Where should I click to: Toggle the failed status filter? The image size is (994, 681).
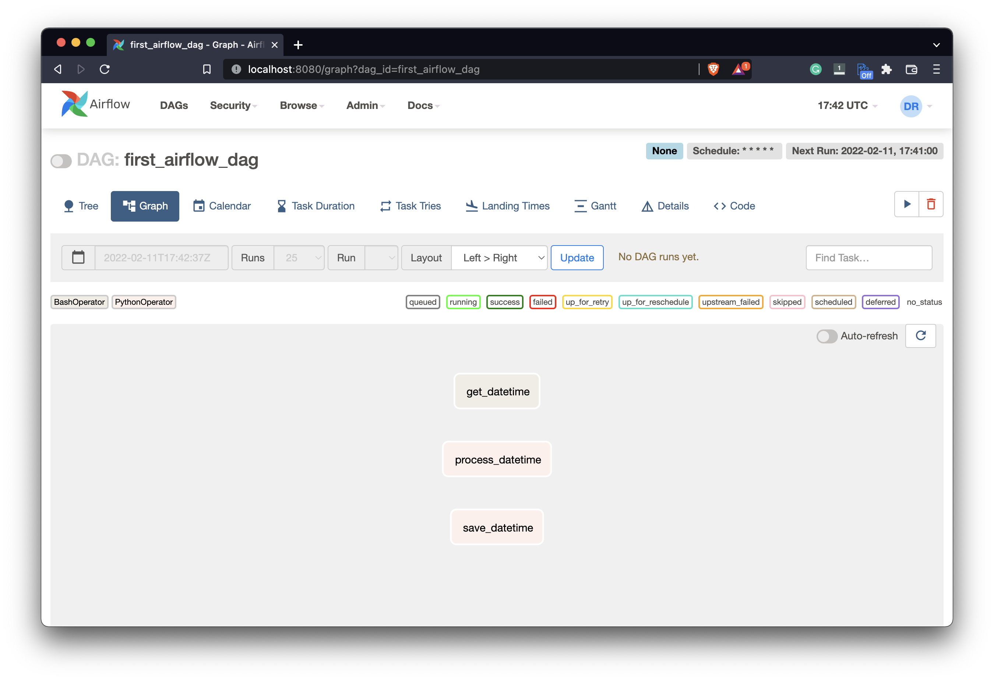[x=542, y=302]
